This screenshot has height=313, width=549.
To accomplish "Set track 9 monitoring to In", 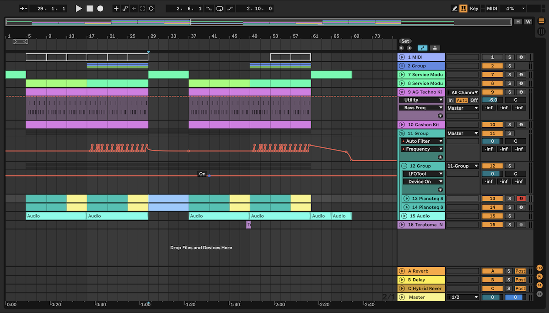I will tap(451, 100).
